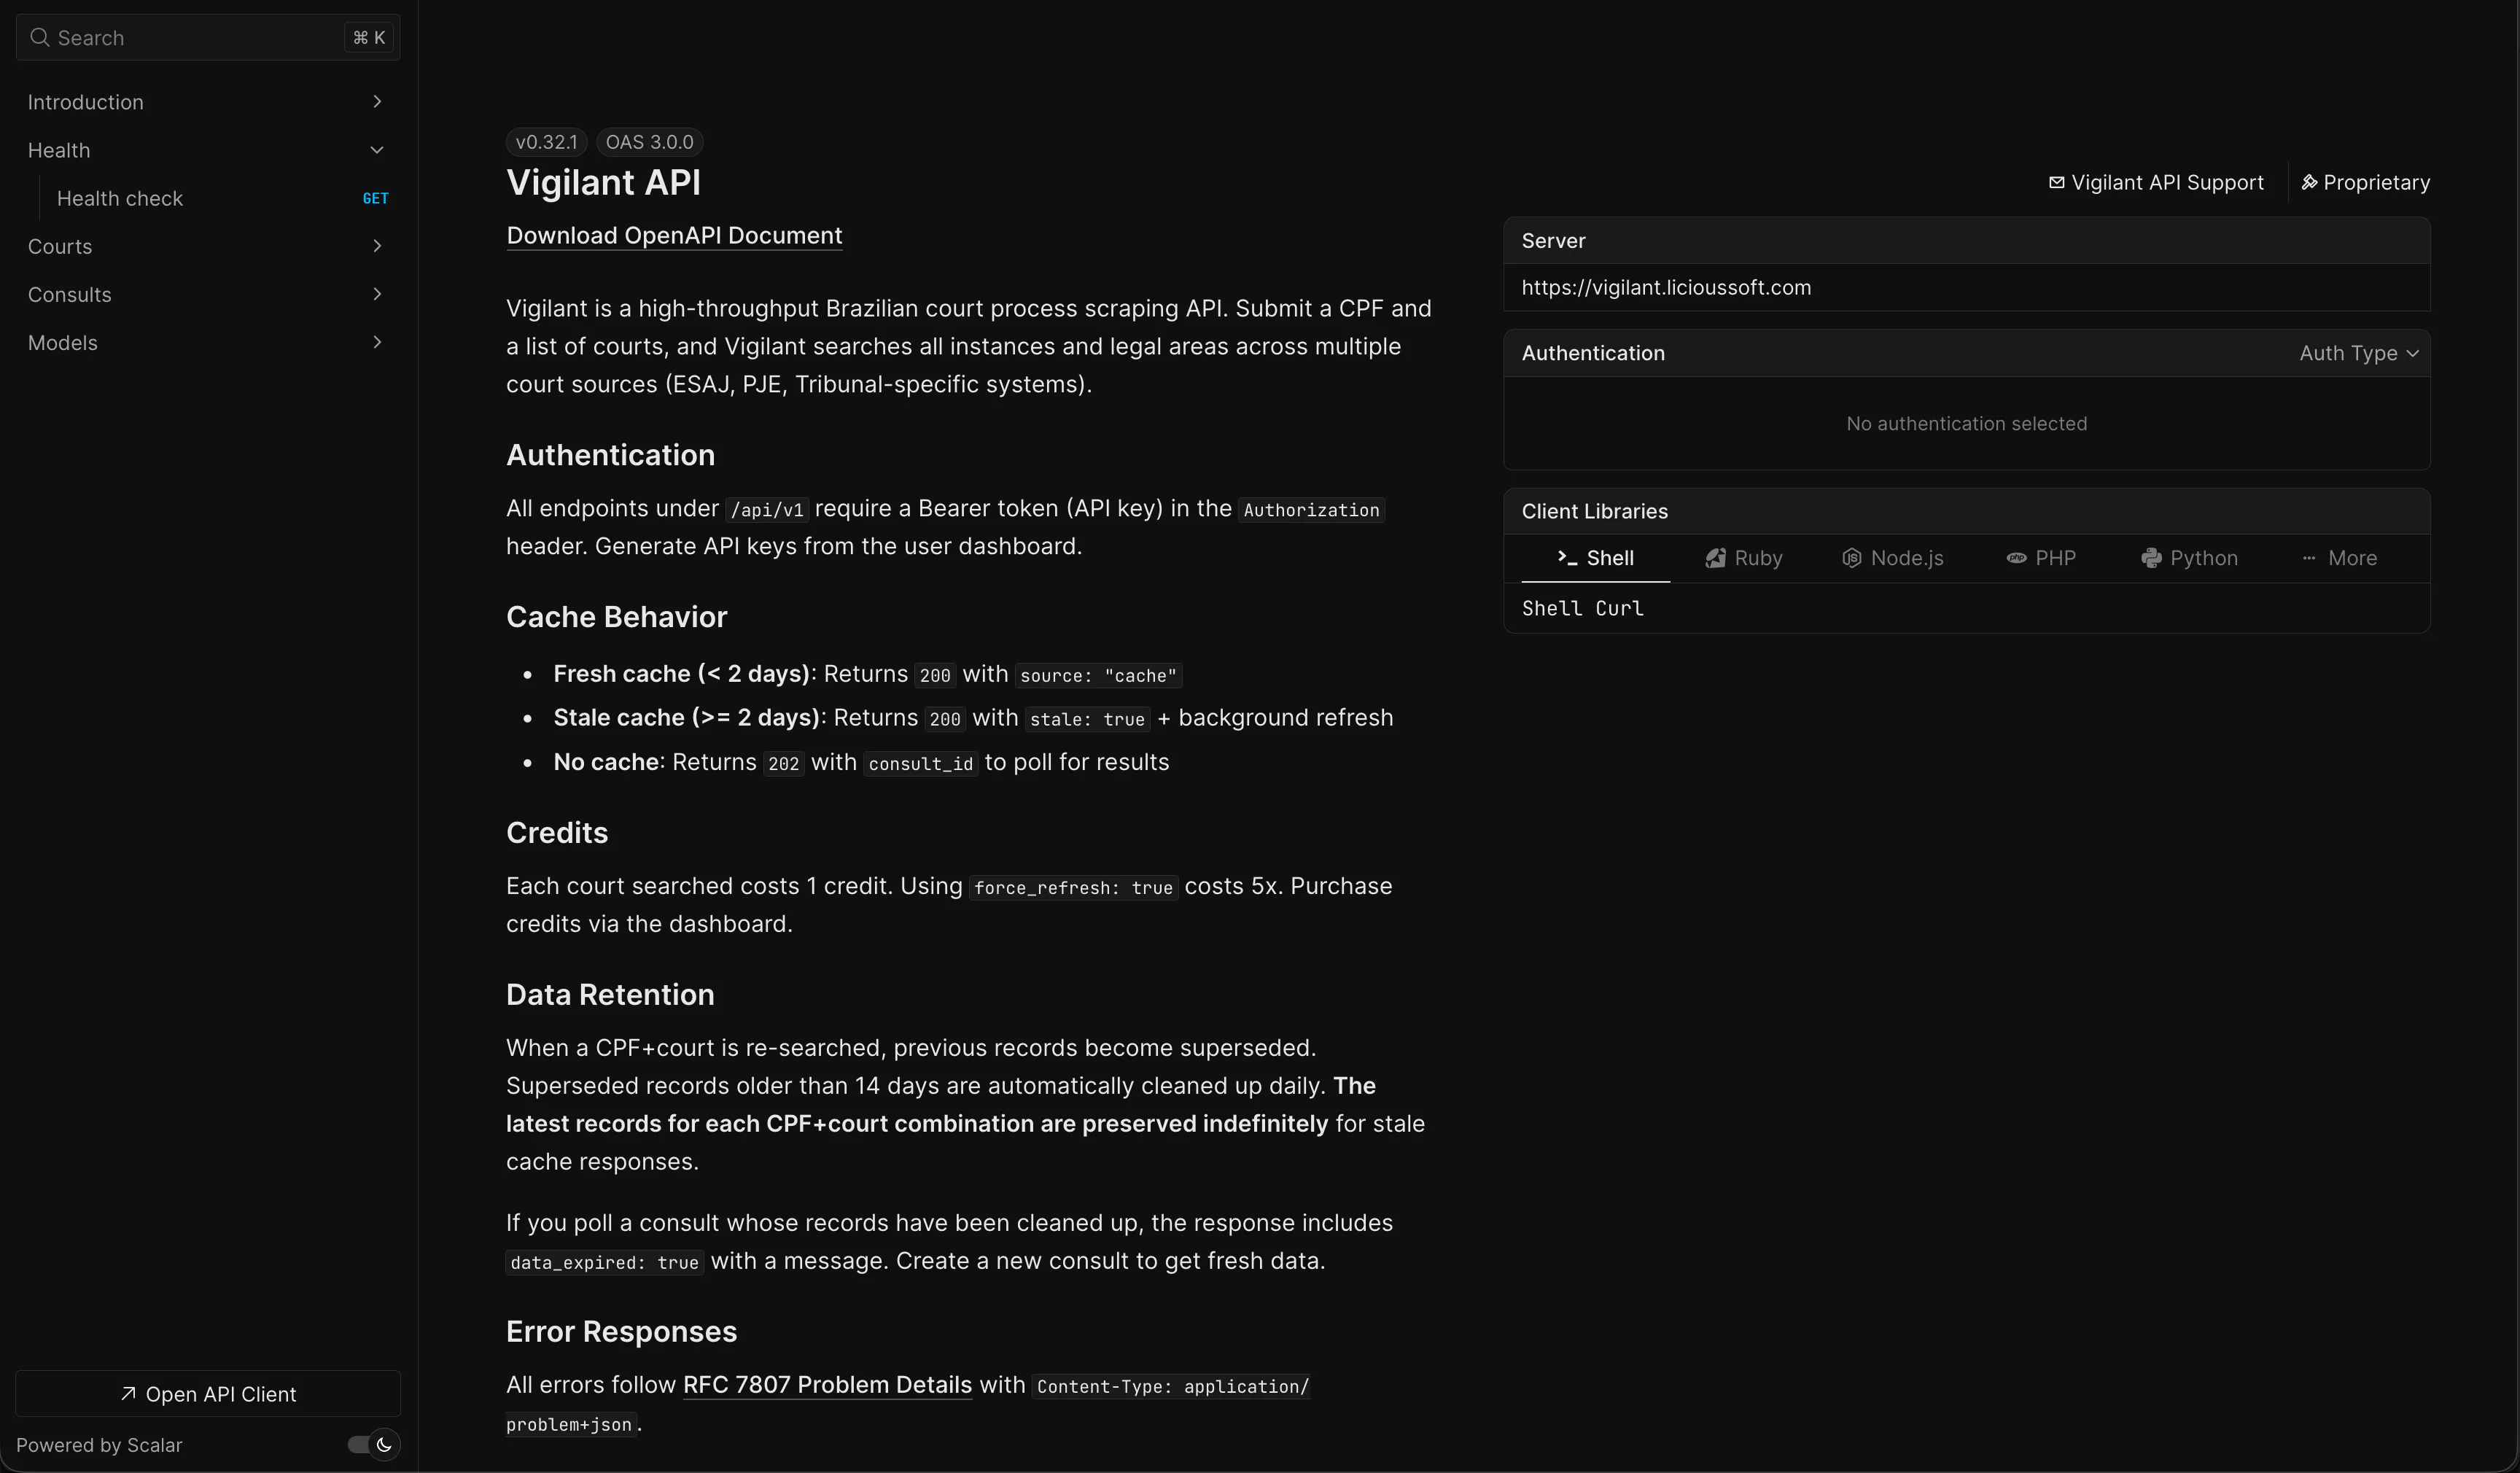The width and height of the screenshot is (2520, 1473).
Task: Expand the Courts section chevron
Action: [377, 246]
